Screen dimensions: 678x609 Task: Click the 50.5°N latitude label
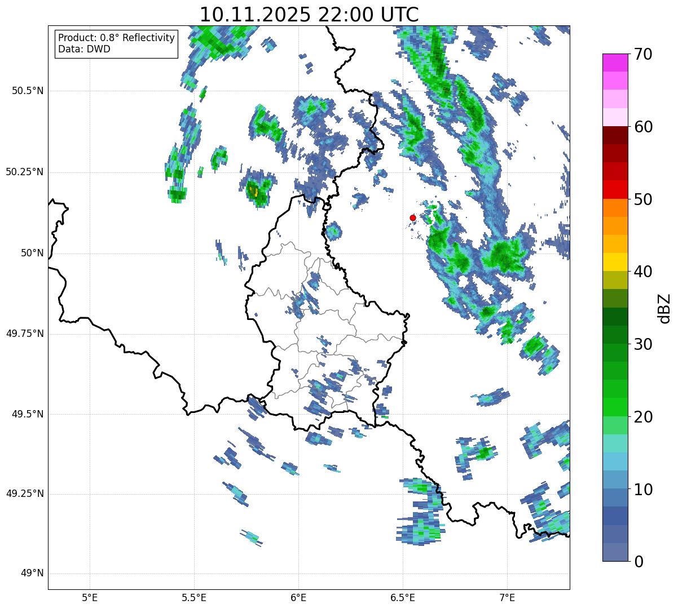28,91
